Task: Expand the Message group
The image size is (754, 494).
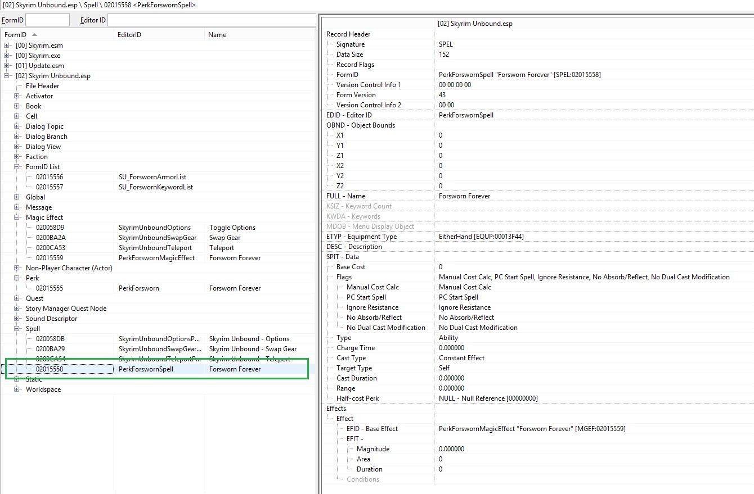Action: (17, 207)
